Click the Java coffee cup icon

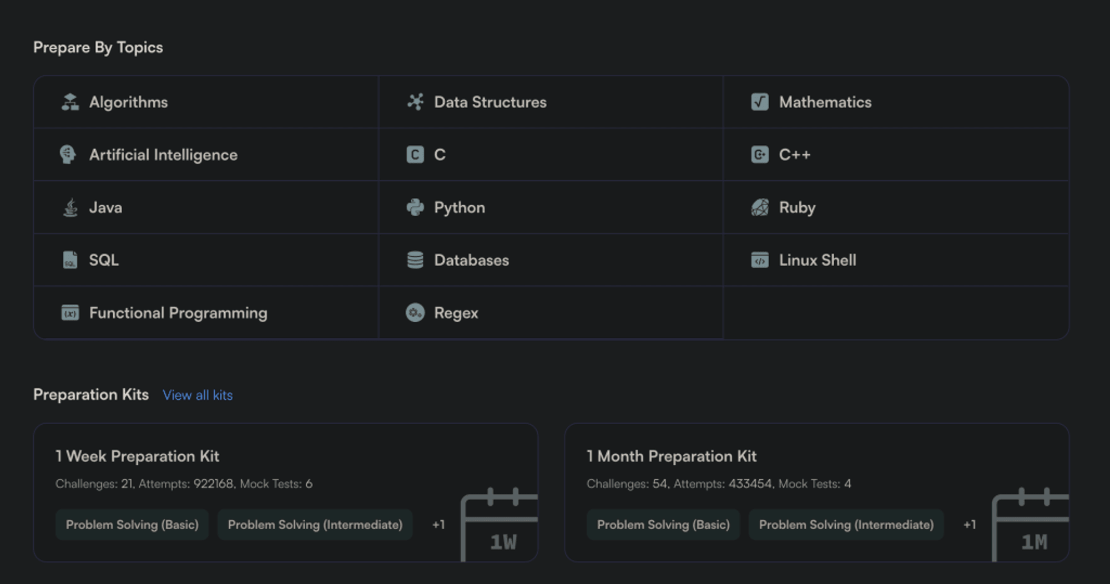(70, 207)
